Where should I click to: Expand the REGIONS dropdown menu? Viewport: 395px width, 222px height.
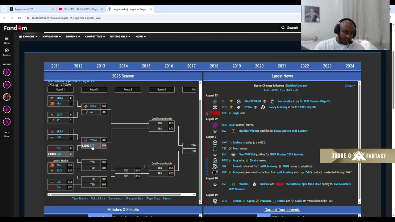click(x=73, y=37)
